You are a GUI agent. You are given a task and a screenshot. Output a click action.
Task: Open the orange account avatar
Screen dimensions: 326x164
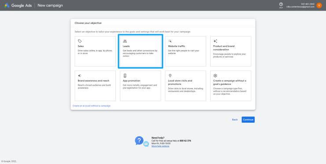pyautogui.click(x=319, y=5)
